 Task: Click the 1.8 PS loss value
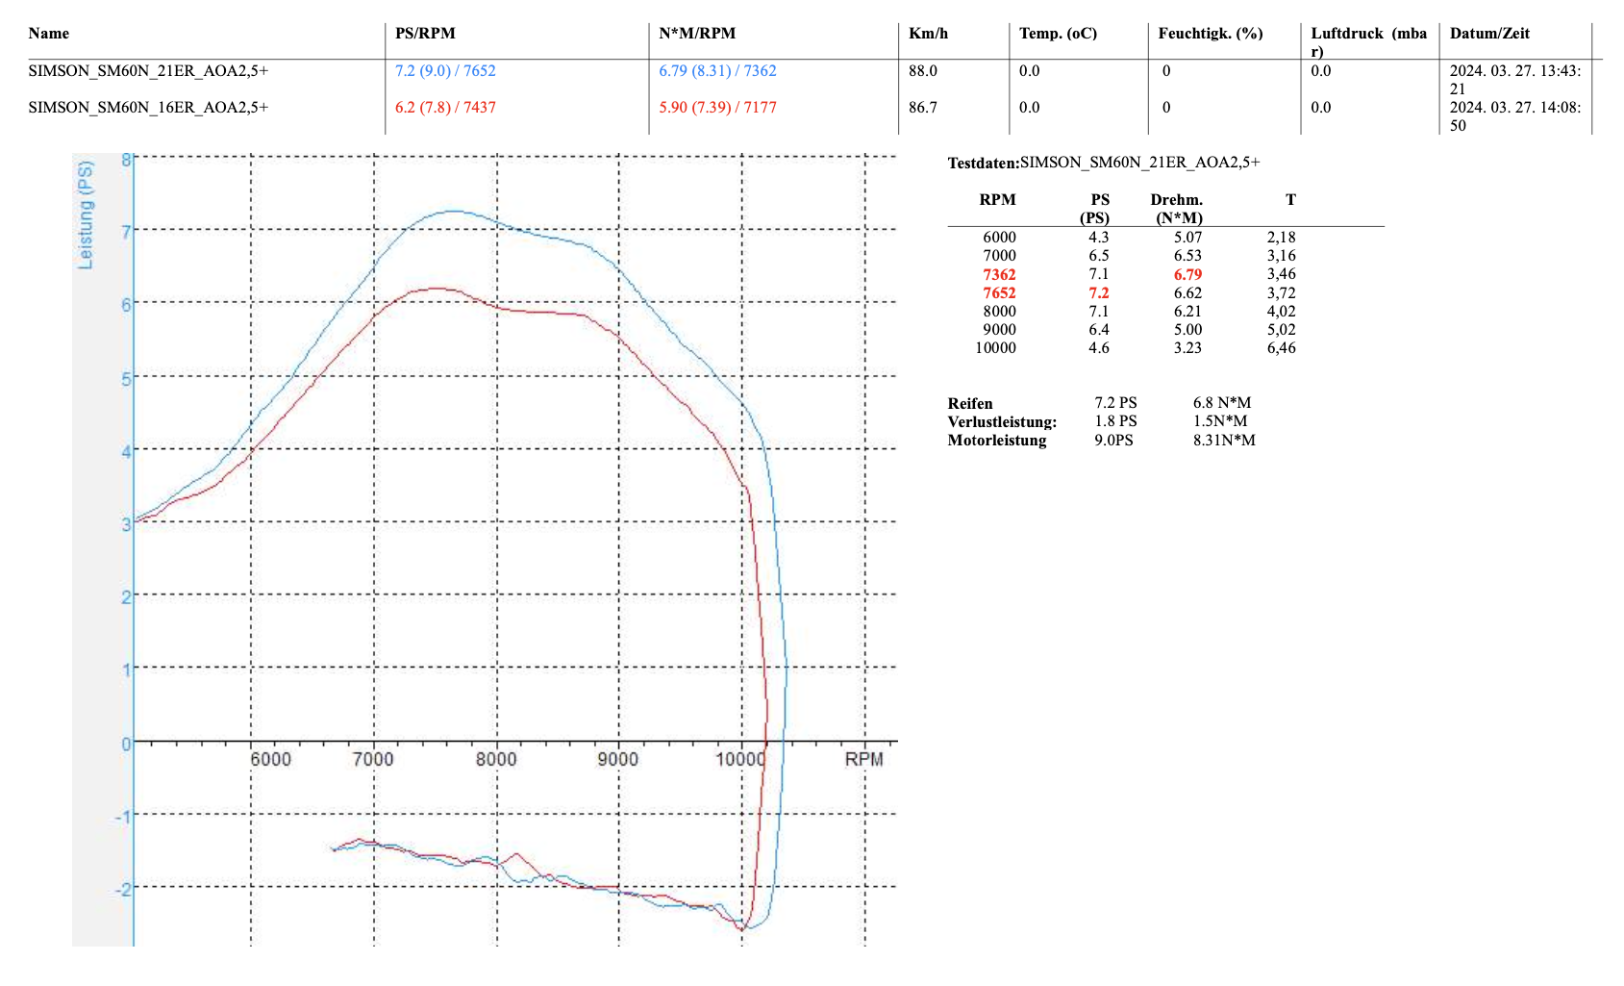click(x=1115, y=421)
